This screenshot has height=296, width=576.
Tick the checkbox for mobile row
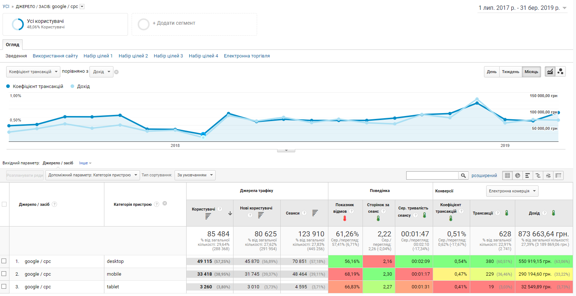click(x=4, y=274)
